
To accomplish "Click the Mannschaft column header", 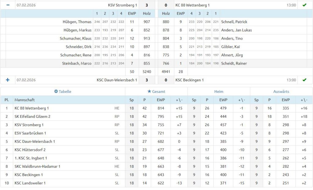I will [25, 100].
